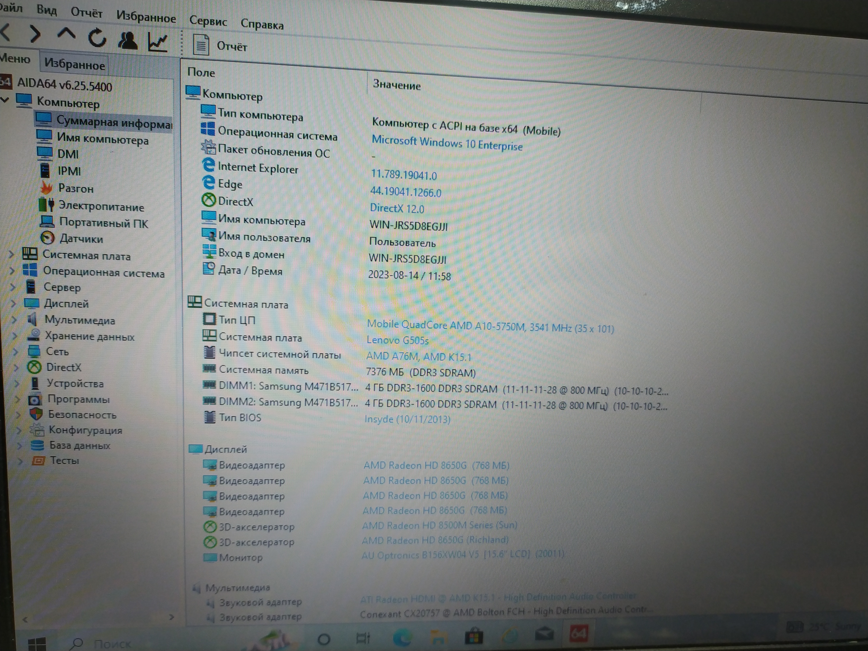868x651 pixels.
Task: Click the Портативный ПК laptop icon
Action: pos(47,221)
